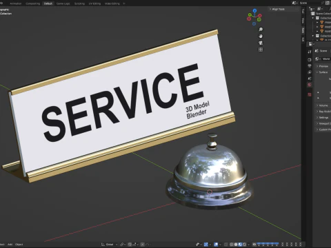Open the Scene properties tab icon

tap(310, 79)
